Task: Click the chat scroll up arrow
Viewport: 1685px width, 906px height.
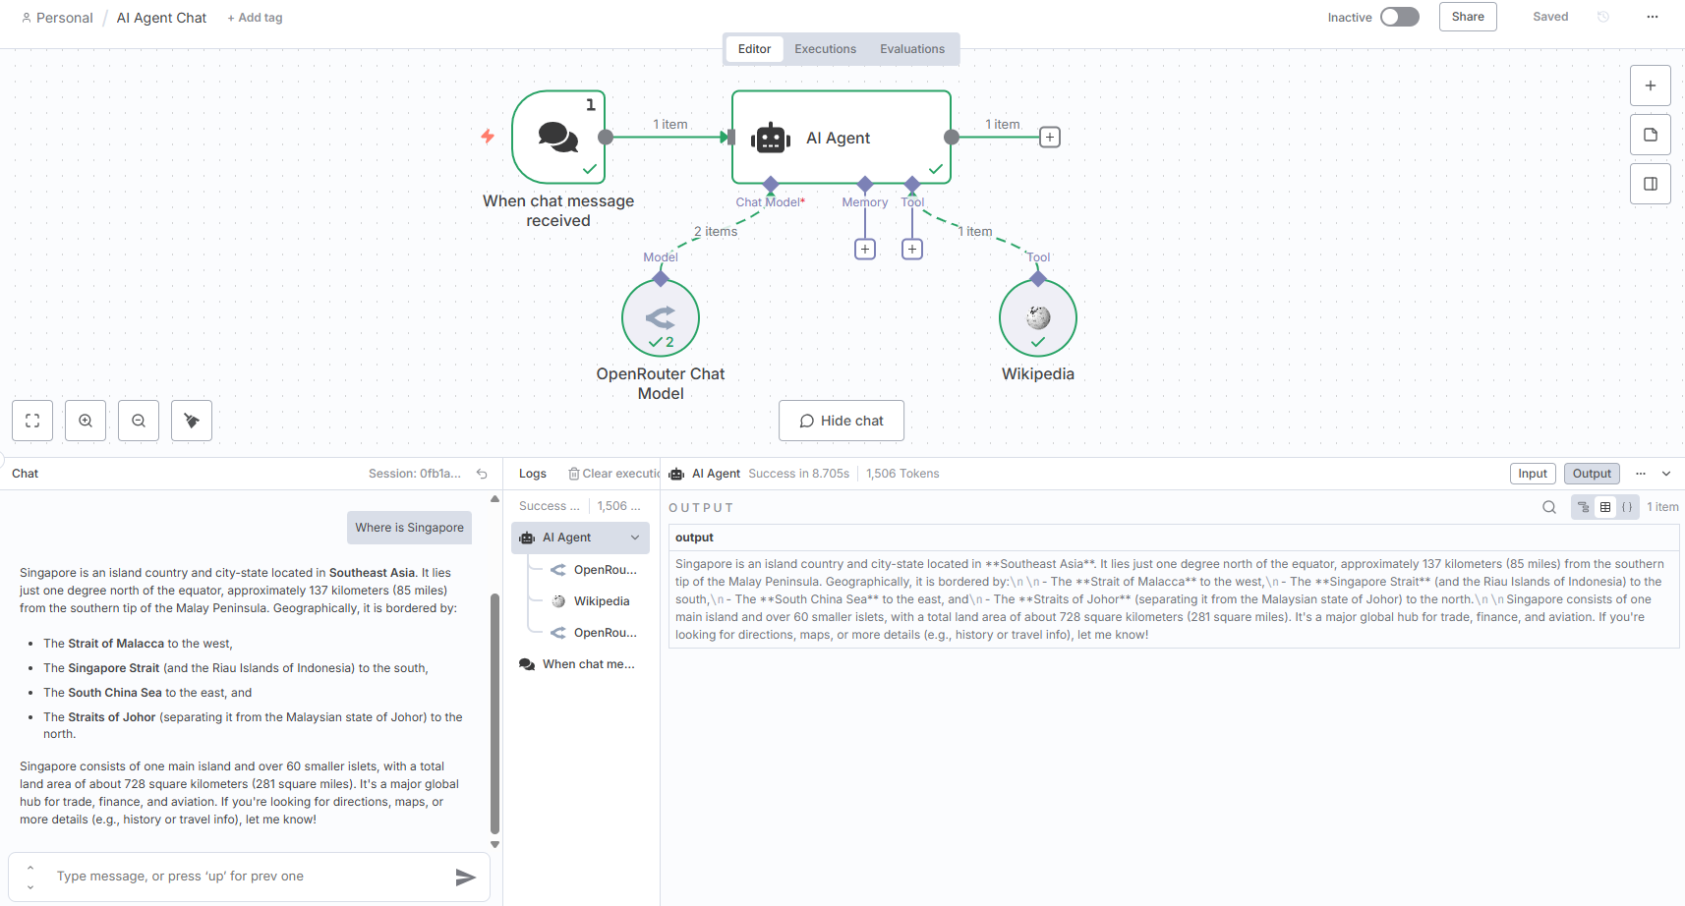Action: (494, 499)
